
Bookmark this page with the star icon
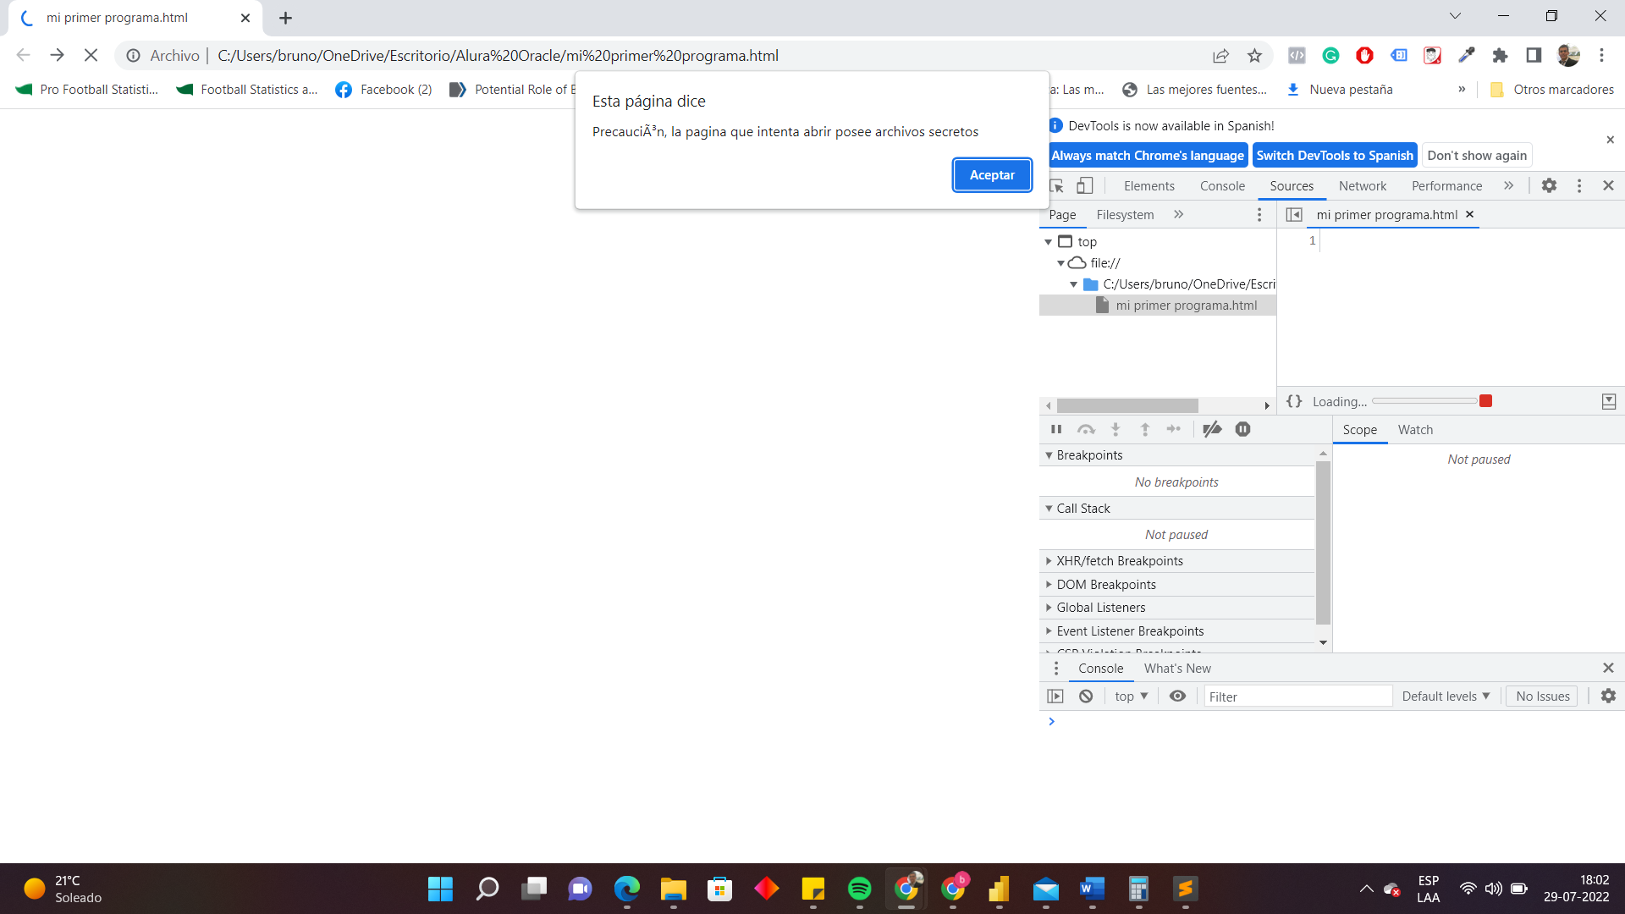pyautogui.click(x=1254, y=56)
